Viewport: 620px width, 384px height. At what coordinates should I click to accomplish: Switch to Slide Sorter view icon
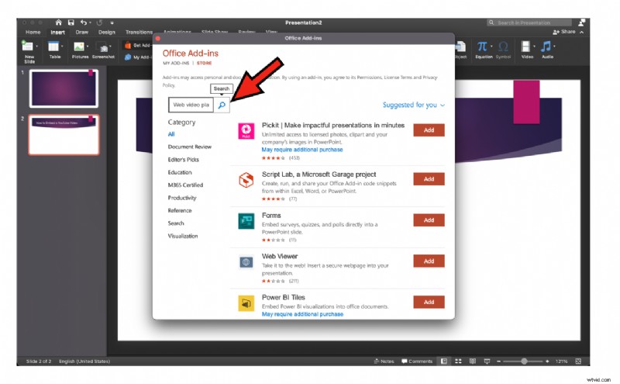(458, 362)
